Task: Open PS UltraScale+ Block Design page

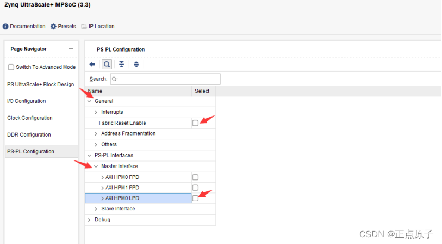Action: point(40,85)
